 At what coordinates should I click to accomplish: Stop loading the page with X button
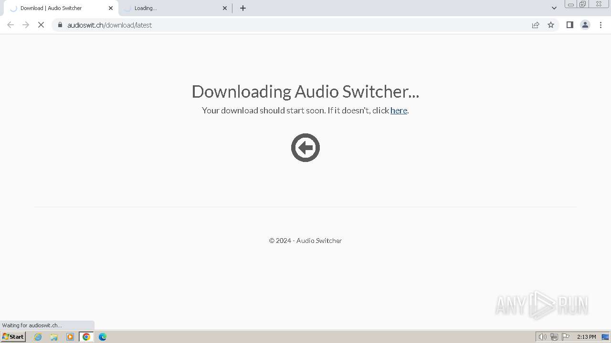click(x=41, y=25)
